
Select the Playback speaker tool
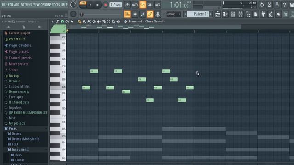pyautogui.click(x=118, y=22)
